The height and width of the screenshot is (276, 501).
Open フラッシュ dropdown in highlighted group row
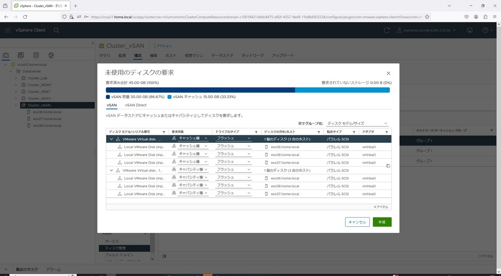[x=233, y=138]
